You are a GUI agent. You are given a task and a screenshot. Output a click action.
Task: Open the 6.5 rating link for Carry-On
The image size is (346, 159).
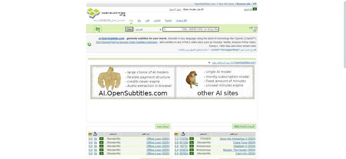[x=176, y=153]
